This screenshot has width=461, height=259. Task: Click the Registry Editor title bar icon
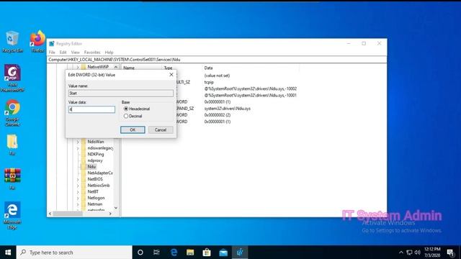tap(52, 43)
